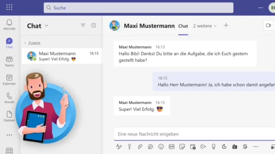Click the message 'Hallo Bibi! Denkst Du bitte...'
The width and height of the screenshot is (275, 154).
(185, 53)
